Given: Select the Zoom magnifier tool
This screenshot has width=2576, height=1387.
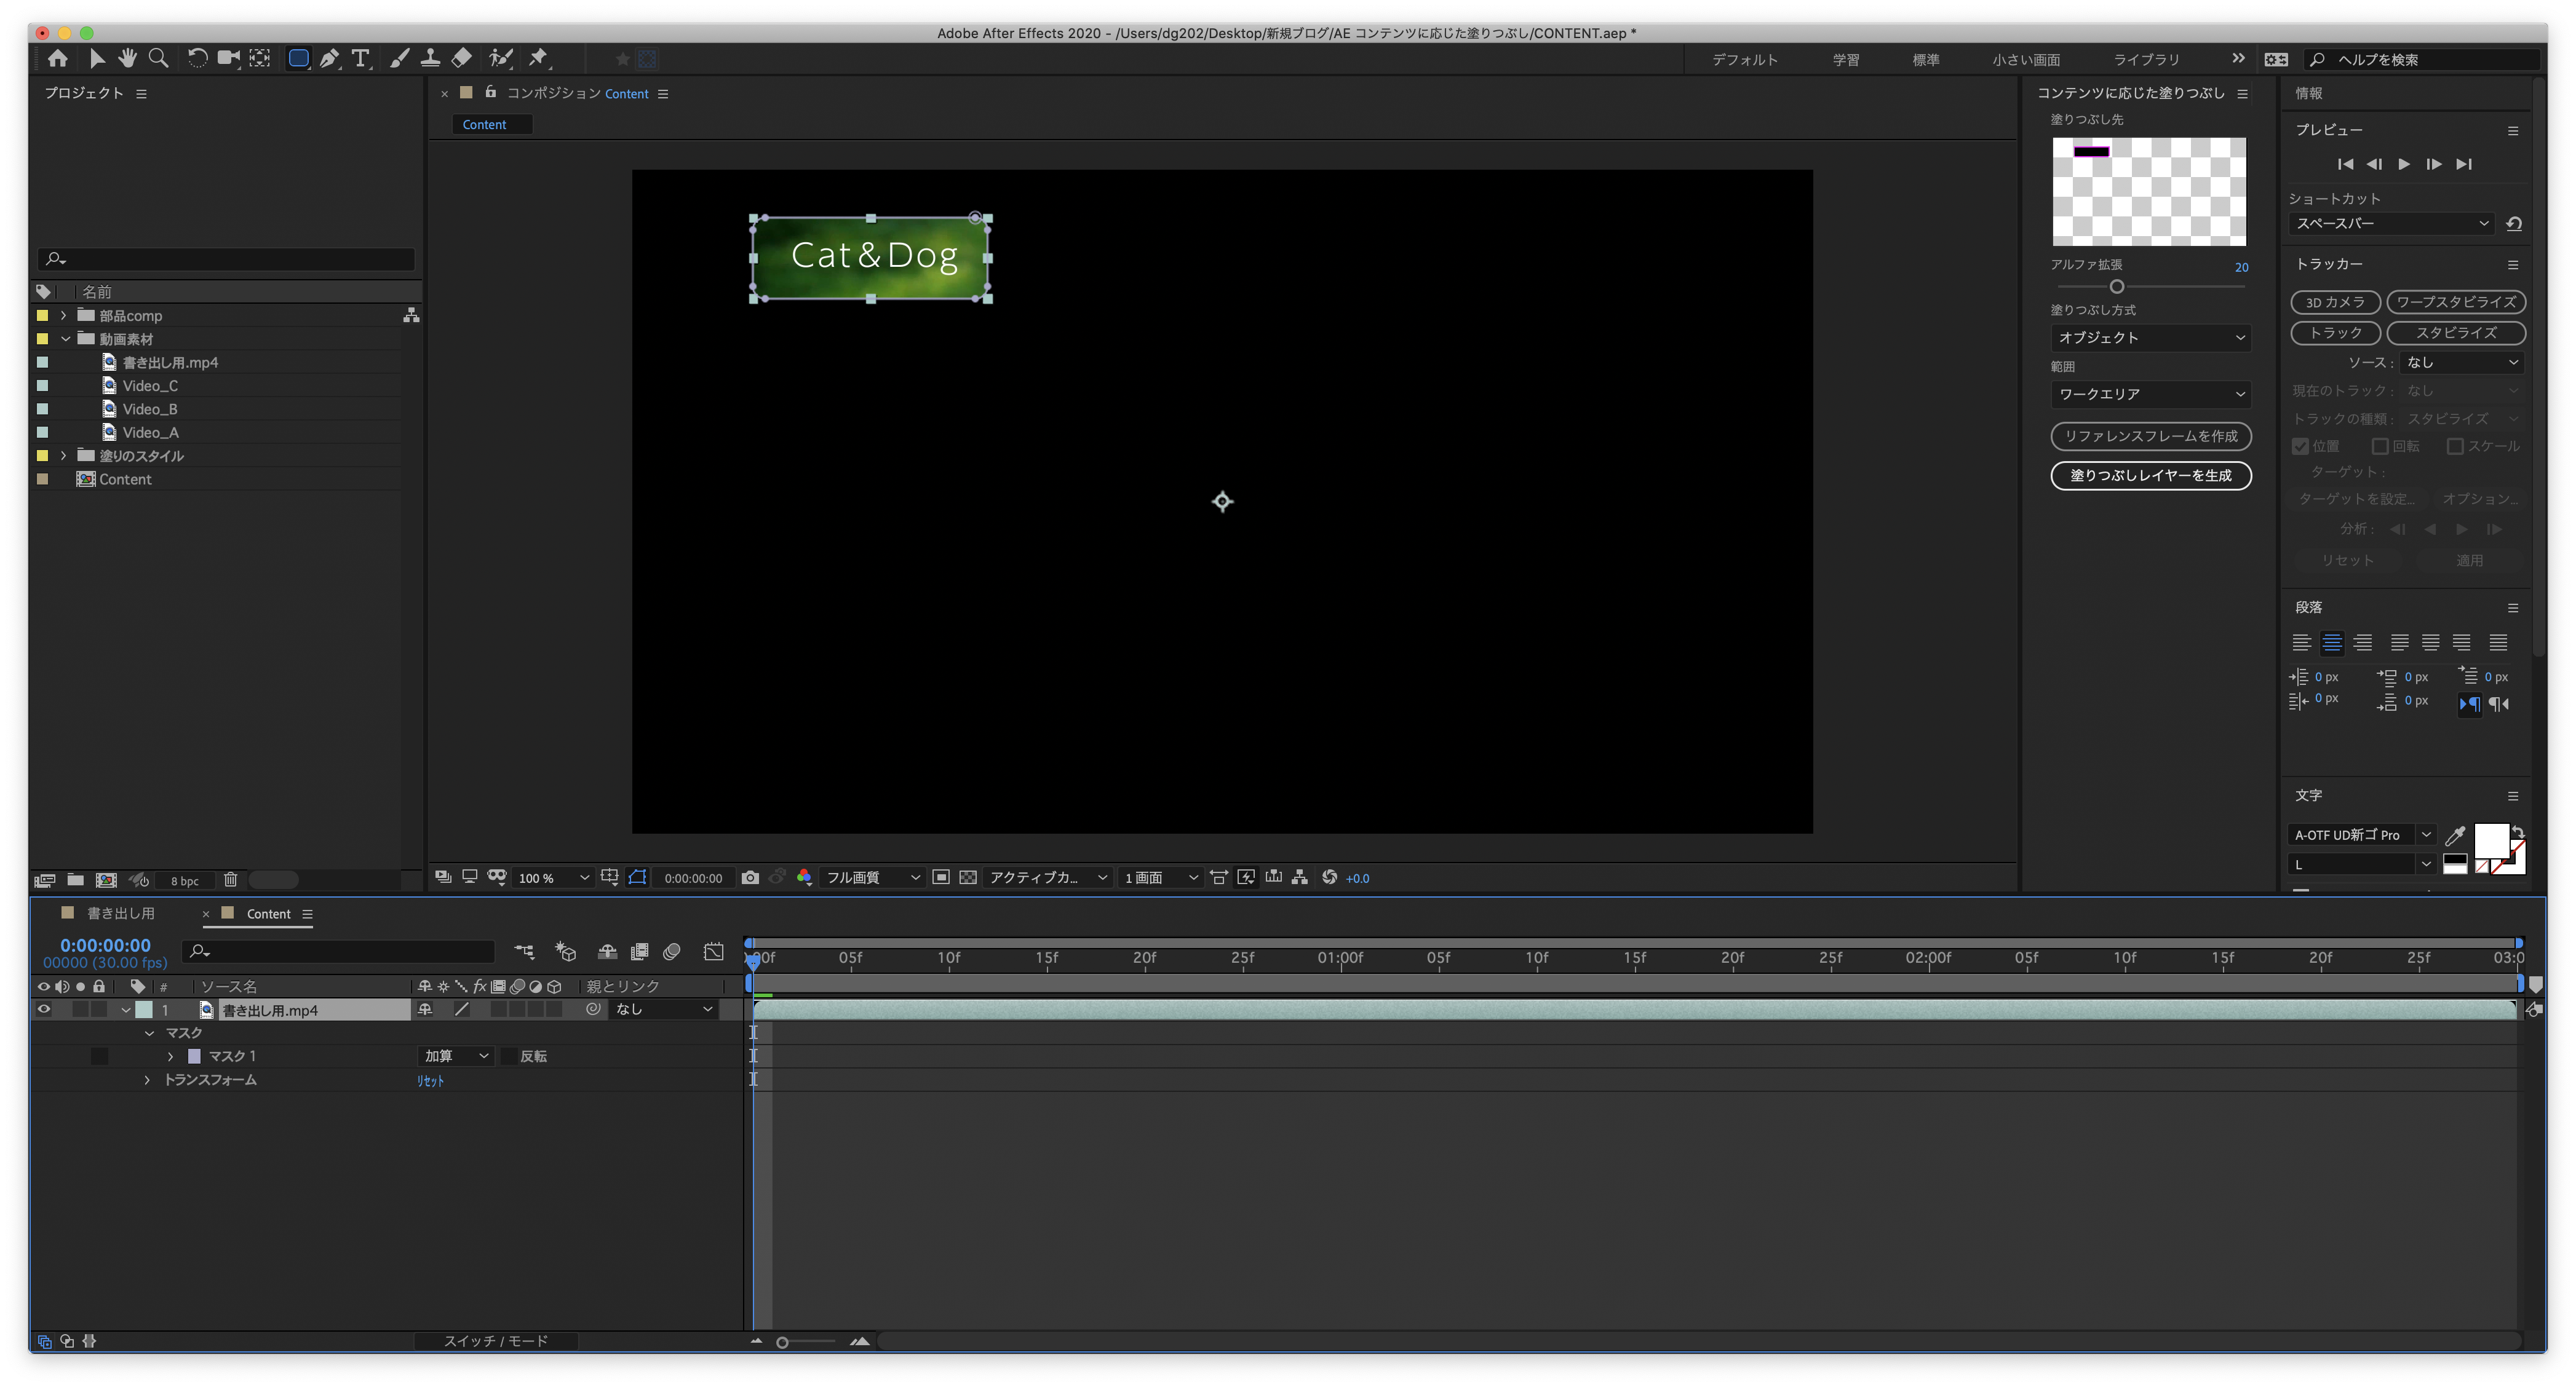Looking at the screenshot, I should click(x=158, y=58).
